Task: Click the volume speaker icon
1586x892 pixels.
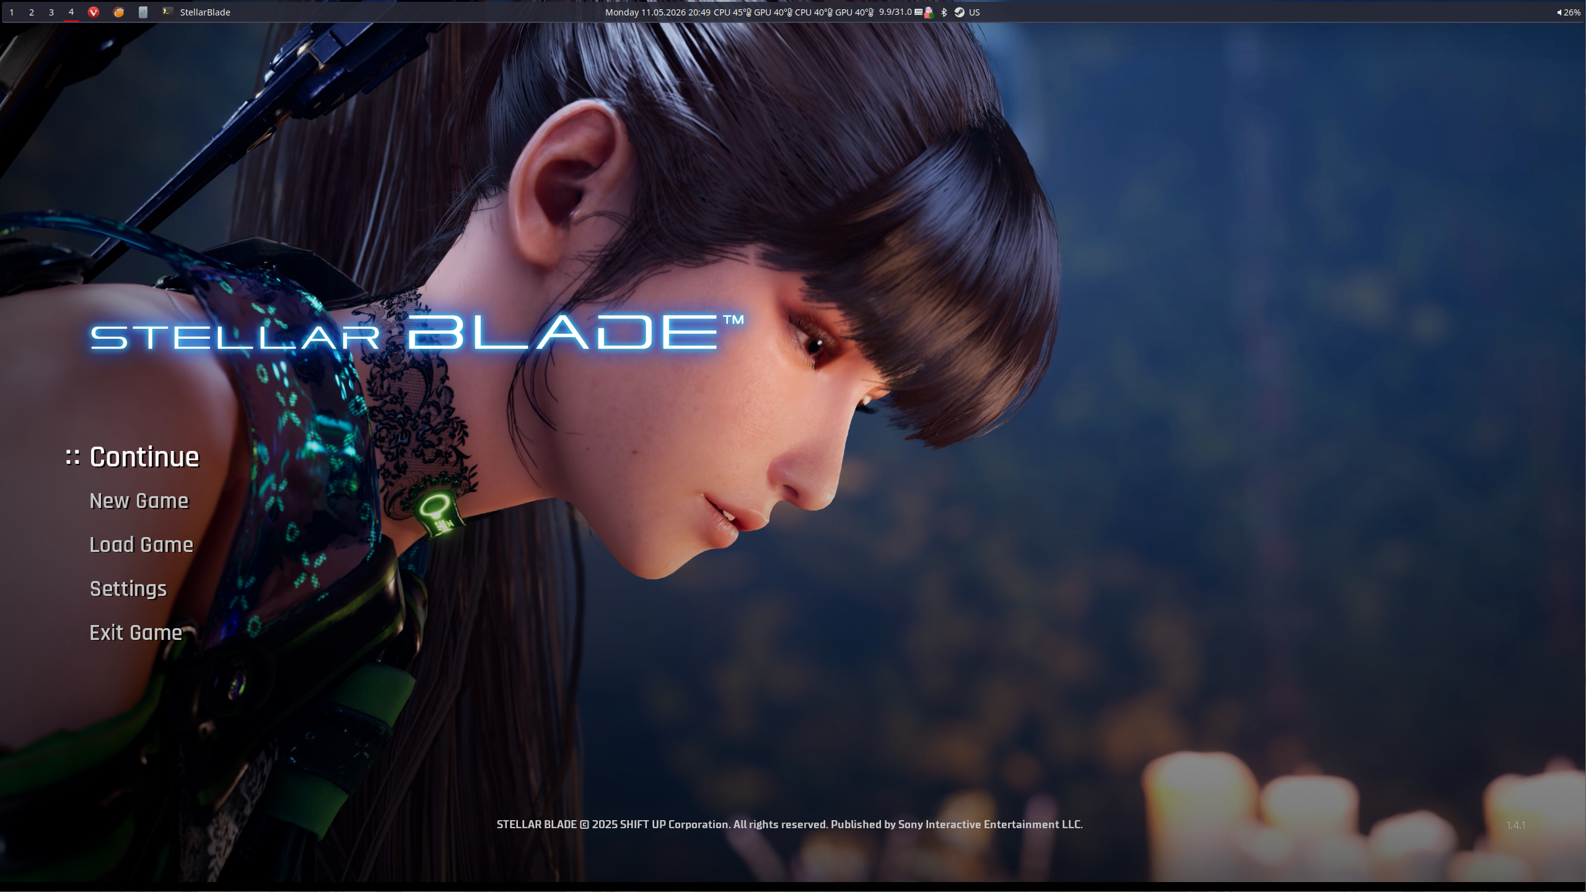Action: (1559, 12)
